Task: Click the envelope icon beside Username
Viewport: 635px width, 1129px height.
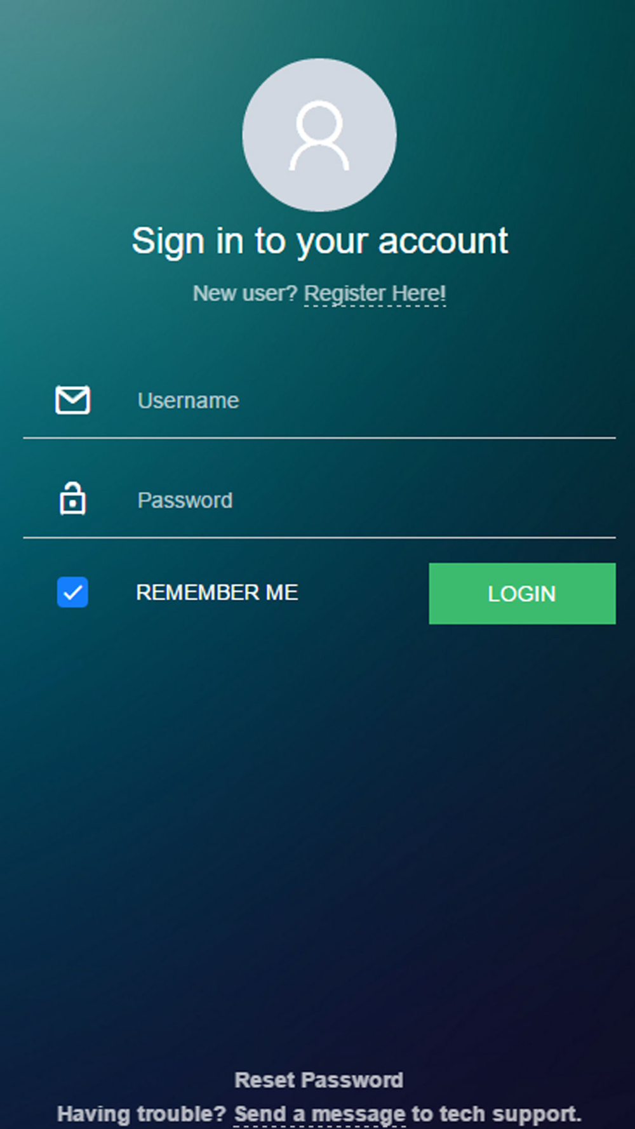Action: click(x=72, y=400)
